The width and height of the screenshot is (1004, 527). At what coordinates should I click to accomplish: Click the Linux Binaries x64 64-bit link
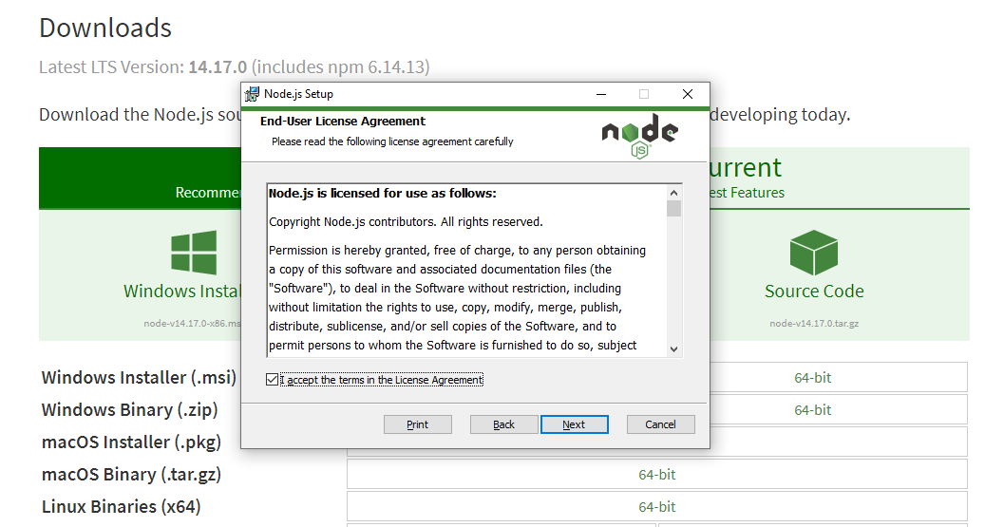click(x=657, y=506)
